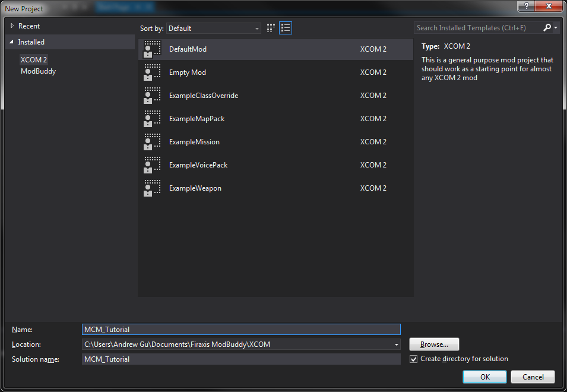The image size is (567, 392).
Task: Click the ExampleVoicePack template icon
Action: pyautogui.click(x=152, y=165)
